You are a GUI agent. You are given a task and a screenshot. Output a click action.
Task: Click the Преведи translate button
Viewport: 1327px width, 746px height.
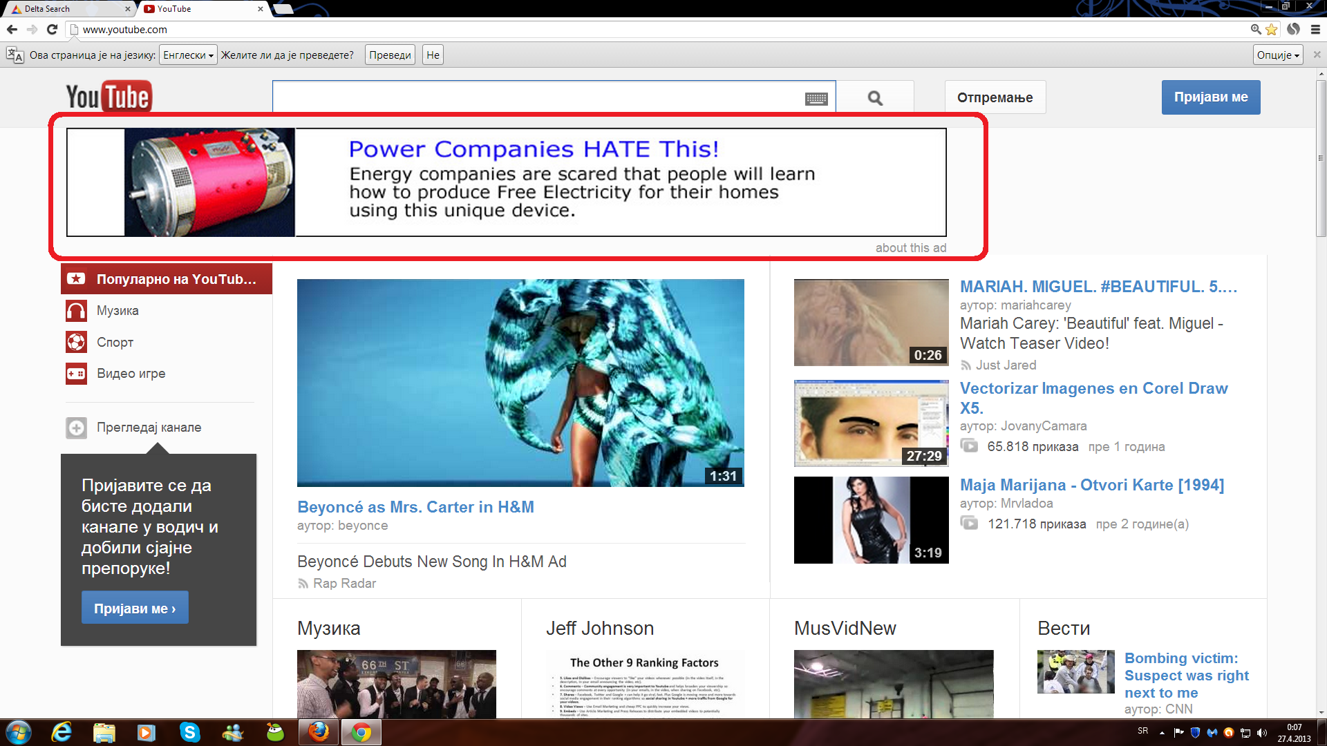pyautogui.click(x=390, y=55)
